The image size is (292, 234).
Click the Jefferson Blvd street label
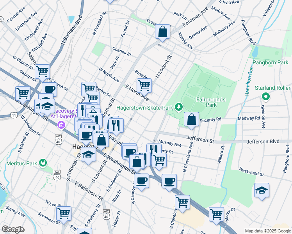[x=263, y=142]
